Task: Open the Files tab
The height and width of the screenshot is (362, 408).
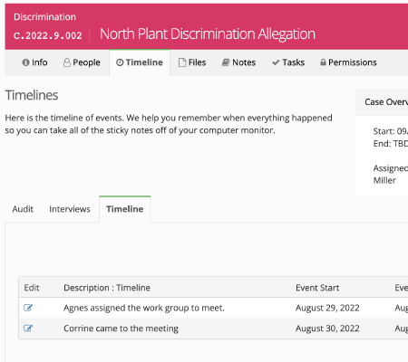Action: pyautogui.click(x=192, y=62)
